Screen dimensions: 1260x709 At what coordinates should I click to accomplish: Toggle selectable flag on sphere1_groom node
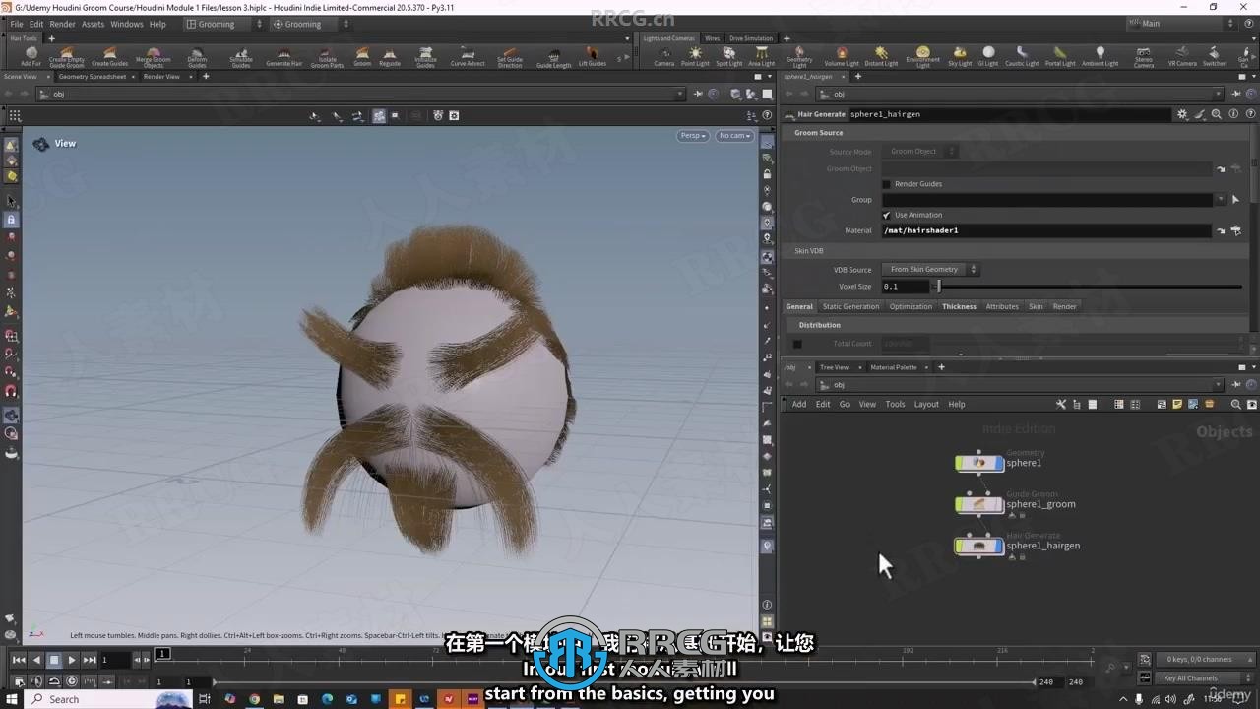point(959,504)
